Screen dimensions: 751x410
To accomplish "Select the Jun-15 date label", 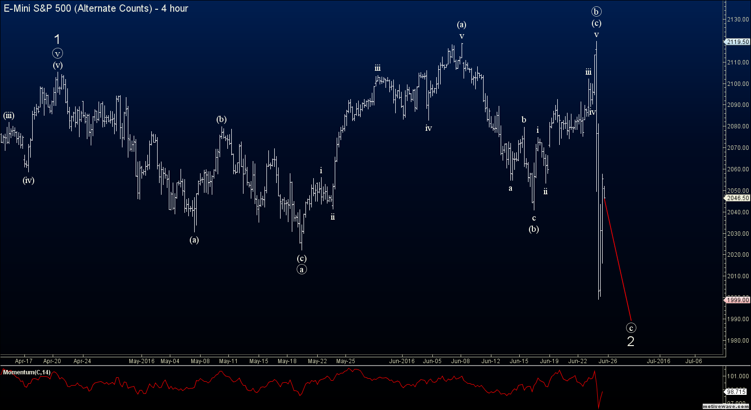I will (519, 362).
